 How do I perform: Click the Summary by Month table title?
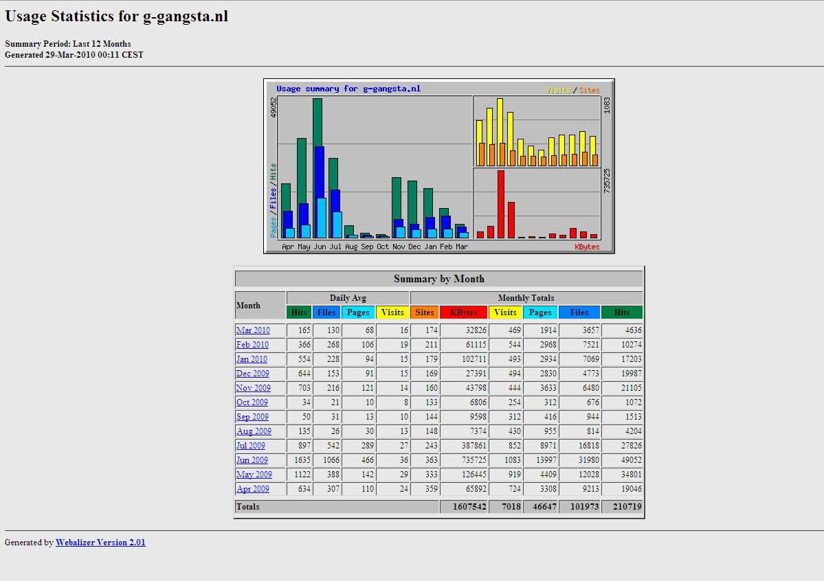coord(438,279)
